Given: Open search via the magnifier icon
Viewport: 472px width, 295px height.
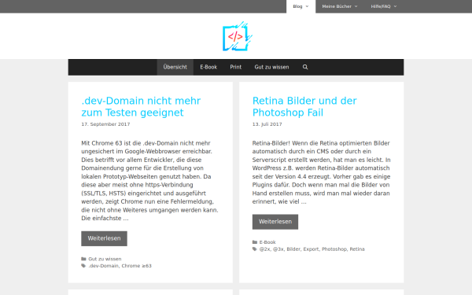Looking at the screenshot, I should tap(305, 67).
